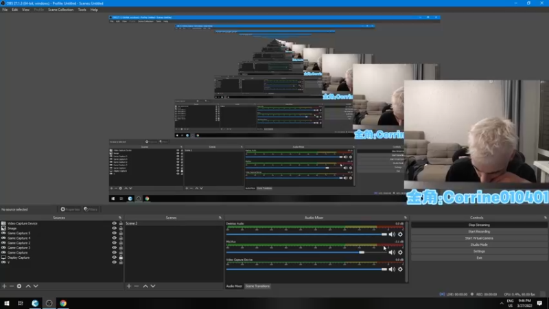Image resolution: width=549 pixels, height=309 pixels.
Task: Hide the Display Capture source
Action: point(114,257)
